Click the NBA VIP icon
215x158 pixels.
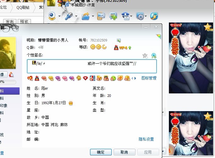(93, 78)
